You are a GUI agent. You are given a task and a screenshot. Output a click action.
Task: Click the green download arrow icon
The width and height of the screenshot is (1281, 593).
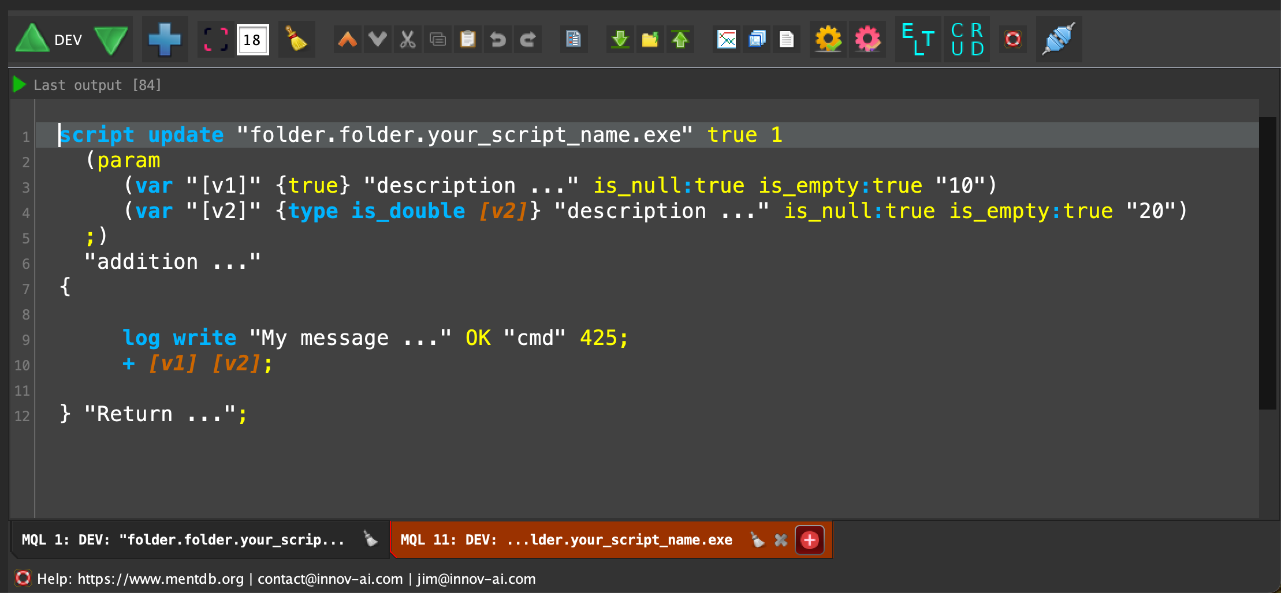pyautogui.click(x=620, y=40)
